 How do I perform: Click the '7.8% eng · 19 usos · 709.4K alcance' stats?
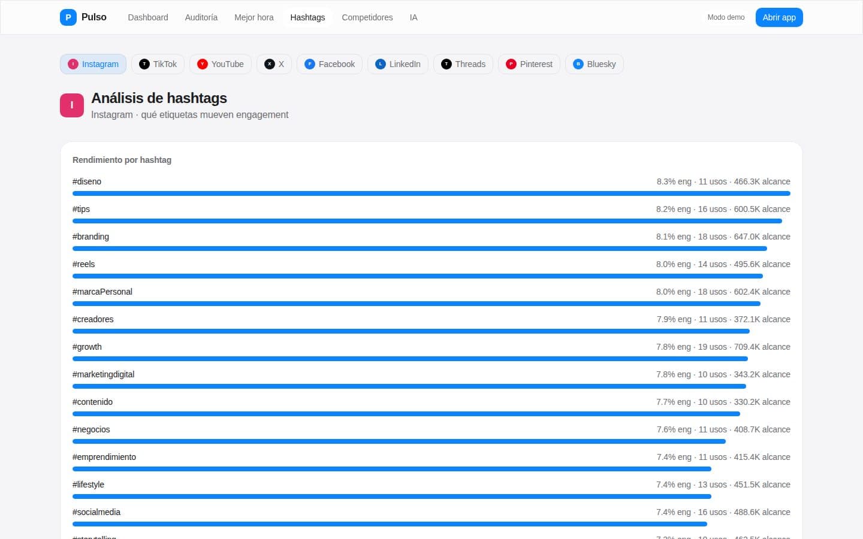(723, 347)
